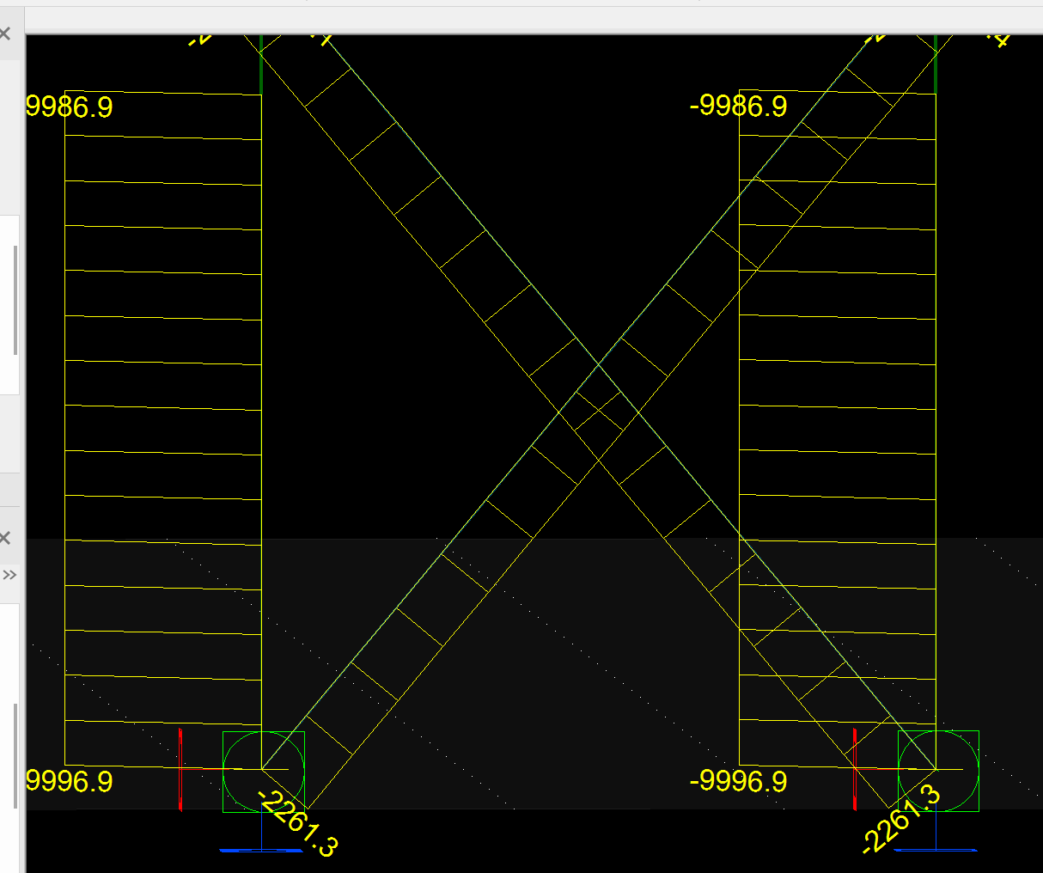1043x873 pixels.
Task: Pick the green circled node at left support
Action: point(263,771)
